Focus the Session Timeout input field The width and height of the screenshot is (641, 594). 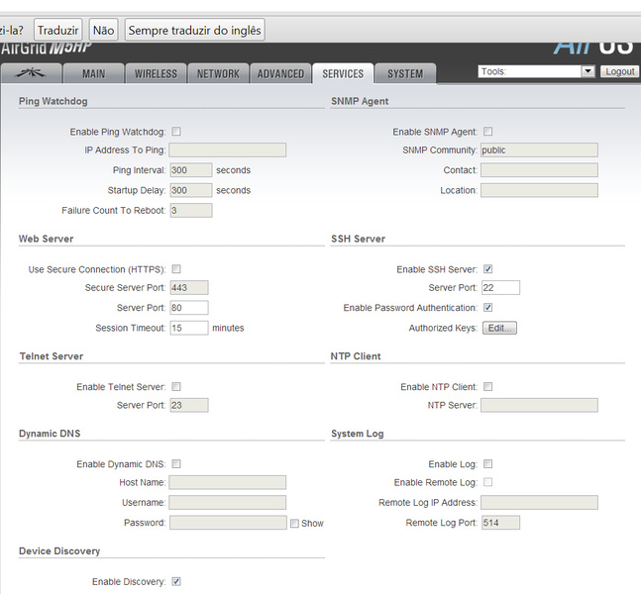(188, 328)
